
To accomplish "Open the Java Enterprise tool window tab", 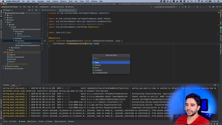I will tap(60, 122).
